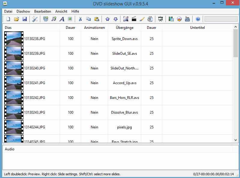The image size is (240, 178).
Task: Click the letter A text icon
Action: point(62,19)
